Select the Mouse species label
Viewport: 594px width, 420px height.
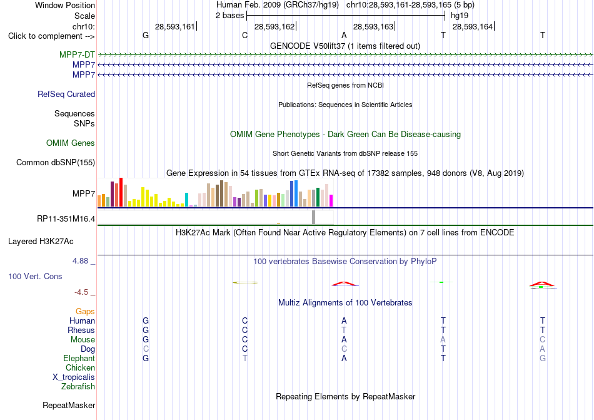coord(83,340)
